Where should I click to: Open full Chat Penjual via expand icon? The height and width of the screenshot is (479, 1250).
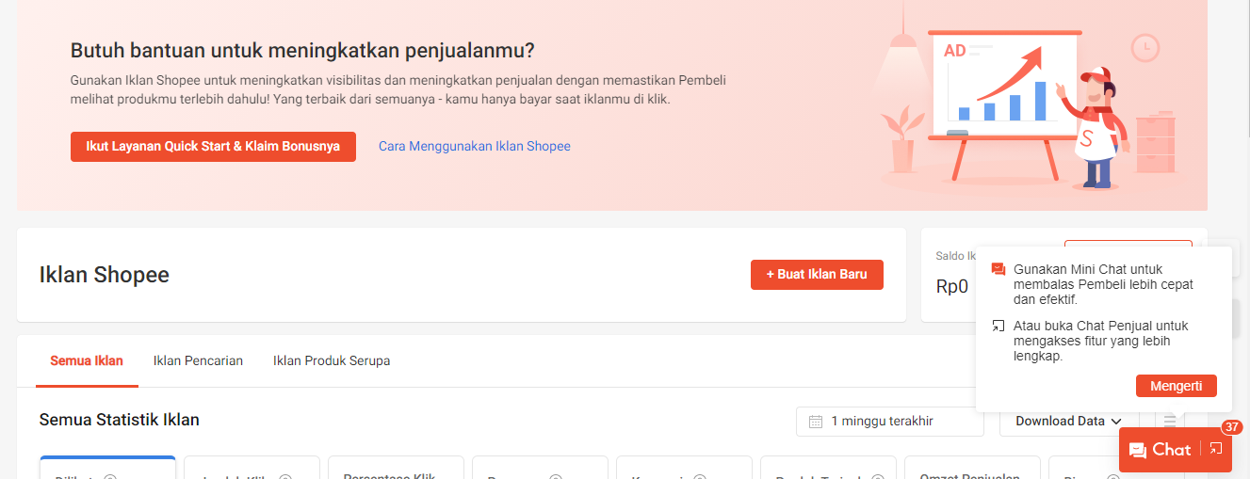(x=1216, y=450)
